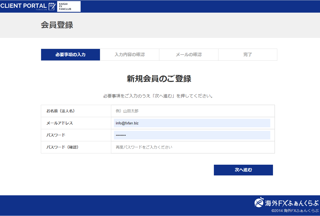Click the メールアドレス label
This screenshot has height=216, width=320.
pyautogui.click(x=60, y=123)
